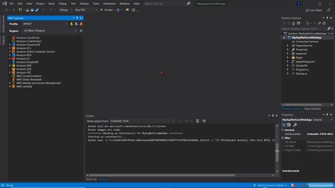Screen dimensions: 335x188
Task: Click the Output panel horizontal scrollbar
Action: point(162,175)
